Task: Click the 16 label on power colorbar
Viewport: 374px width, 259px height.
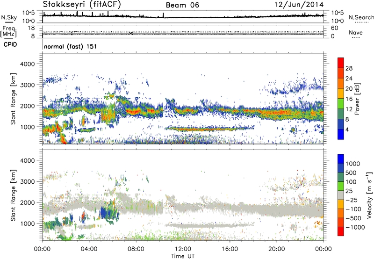Action: 349,99
